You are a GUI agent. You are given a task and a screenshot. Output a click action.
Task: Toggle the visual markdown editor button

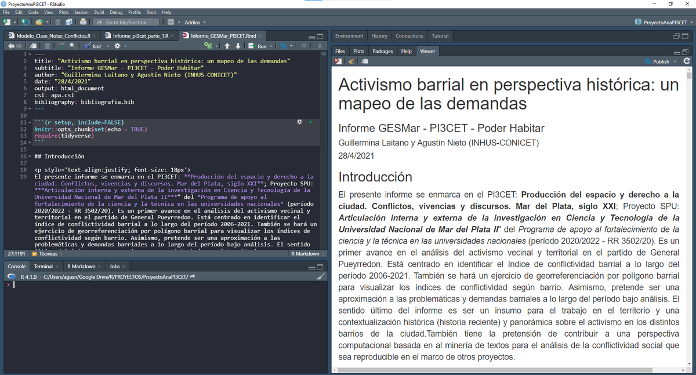tap(319, 46)
